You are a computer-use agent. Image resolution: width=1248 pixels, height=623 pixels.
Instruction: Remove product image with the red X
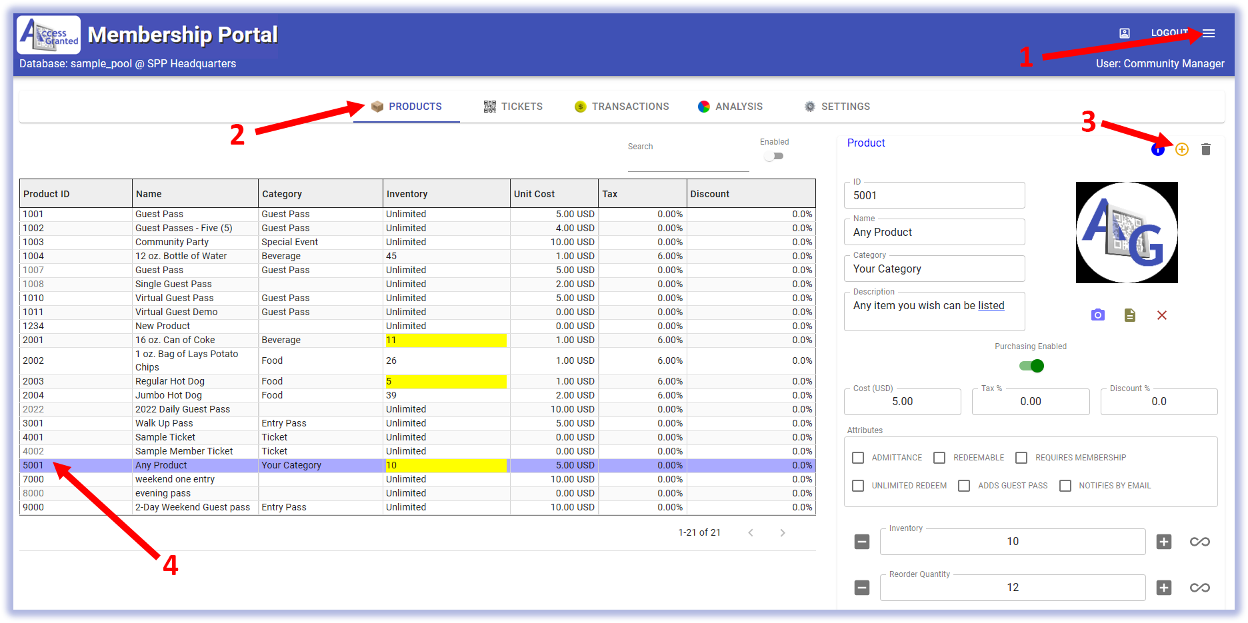coord(1161,315)
